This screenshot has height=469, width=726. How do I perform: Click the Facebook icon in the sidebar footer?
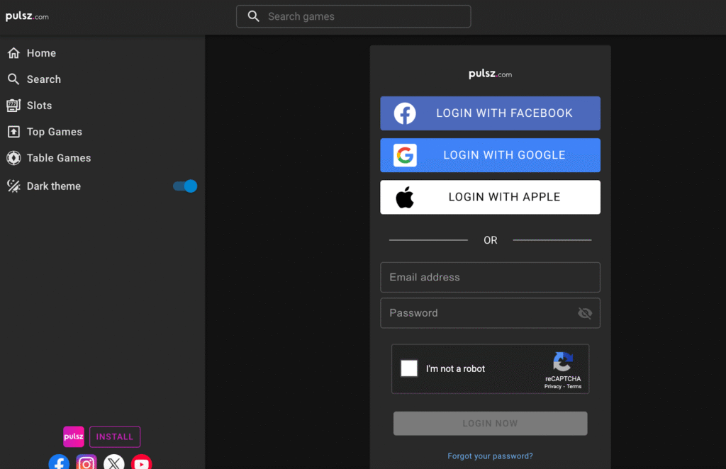tap(59, 463)
